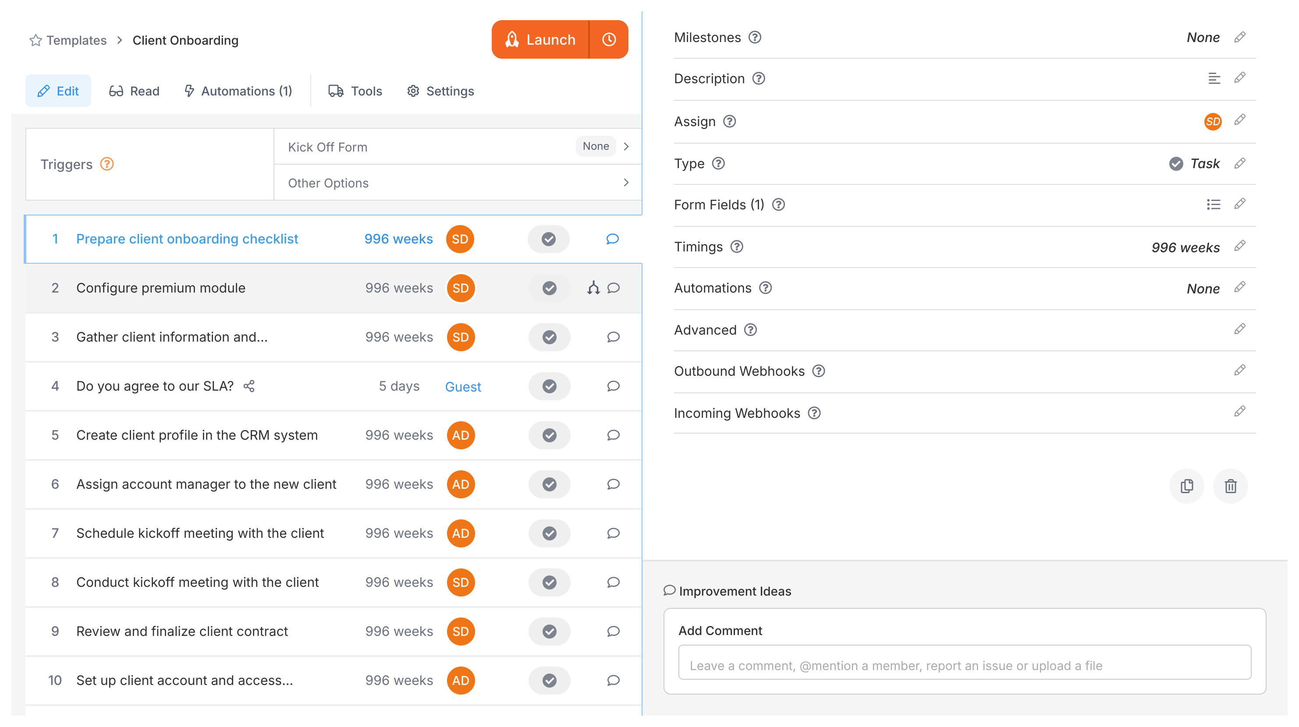Open step Prepare client onboarding checklist
Image resolution: width=1299 pixels, height=727 pixels.
(x=187, y=239)
